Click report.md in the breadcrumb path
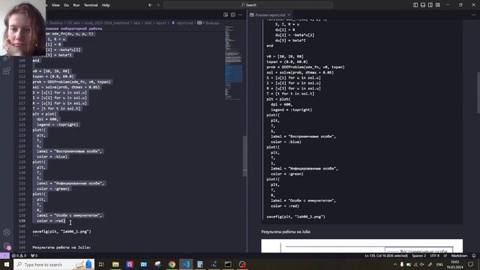This screenshot has height=270, width=480. [x=184, y=22]
